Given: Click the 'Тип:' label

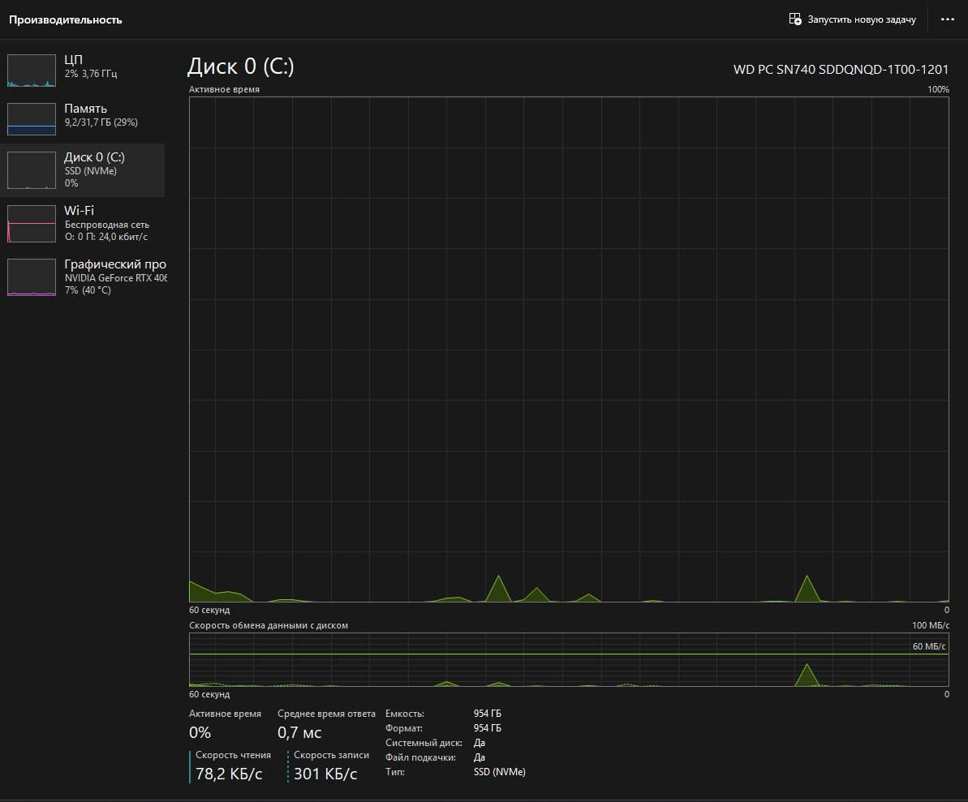Looking at the screenshot, I should pyautogui.click(x=395, y=772).
